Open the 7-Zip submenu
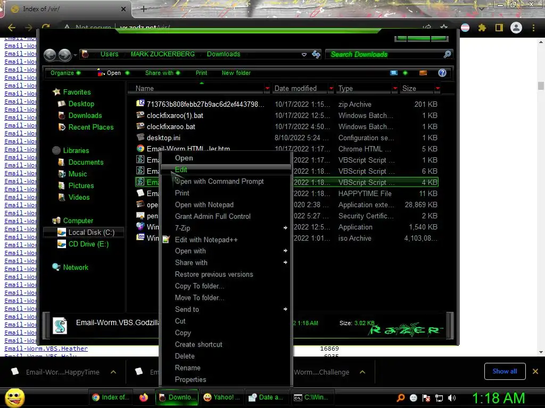545x408 pixels. click(226, 228)
